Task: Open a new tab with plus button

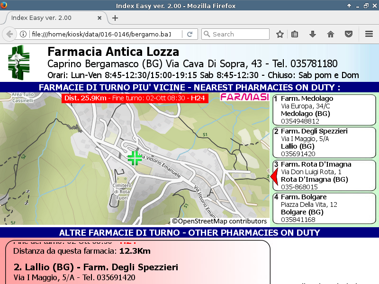Action: click(x=115, y=18)
